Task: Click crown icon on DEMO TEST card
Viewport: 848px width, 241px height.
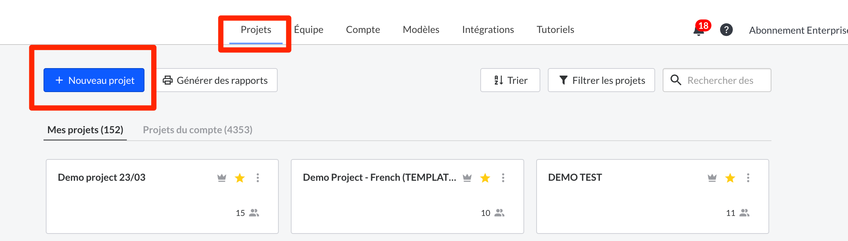Action: point(712,178)
